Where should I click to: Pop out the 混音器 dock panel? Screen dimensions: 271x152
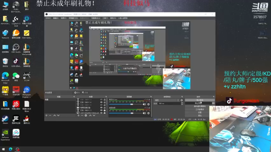[151, 97]
